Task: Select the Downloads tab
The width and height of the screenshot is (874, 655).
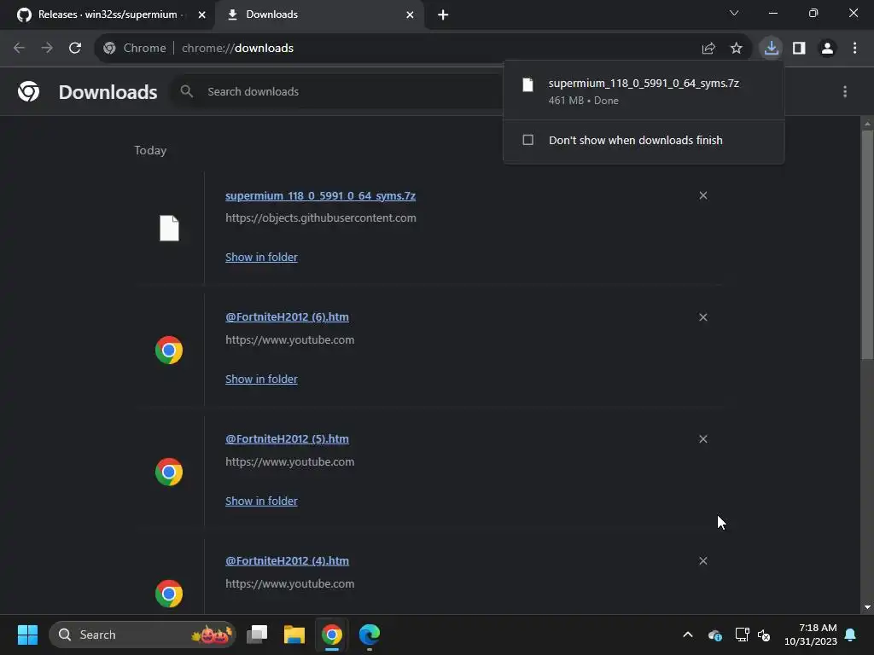Action: click(319, 15)
